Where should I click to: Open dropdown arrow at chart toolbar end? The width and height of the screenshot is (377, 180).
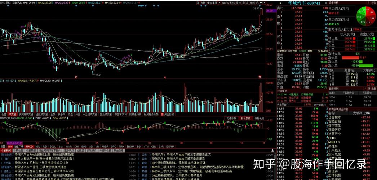click(x=264, y=3)
